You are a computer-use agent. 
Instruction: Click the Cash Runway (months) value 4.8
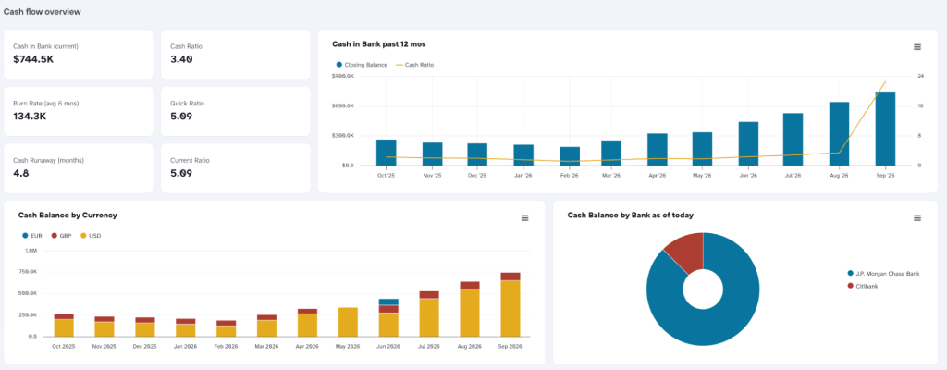coord(21,173)
